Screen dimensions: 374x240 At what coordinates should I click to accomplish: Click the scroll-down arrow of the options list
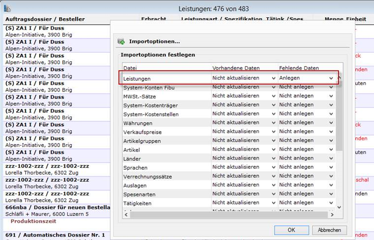coord(340,207)
